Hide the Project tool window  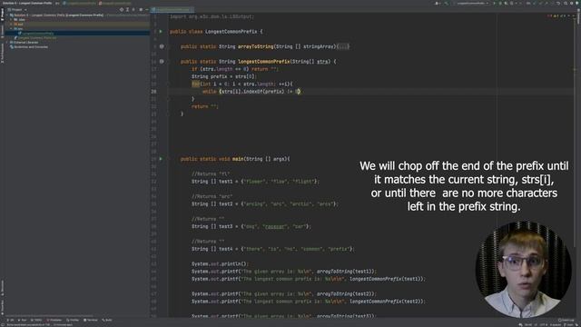[147, 9]
